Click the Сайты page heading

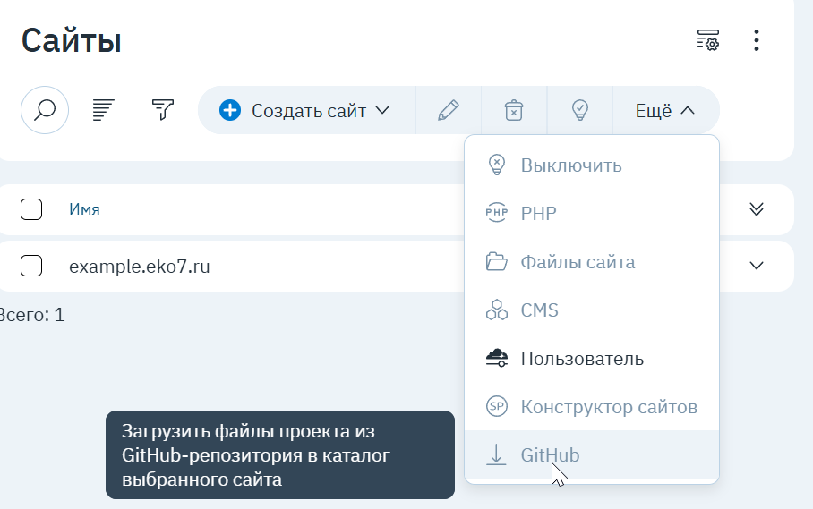(72, 40)
